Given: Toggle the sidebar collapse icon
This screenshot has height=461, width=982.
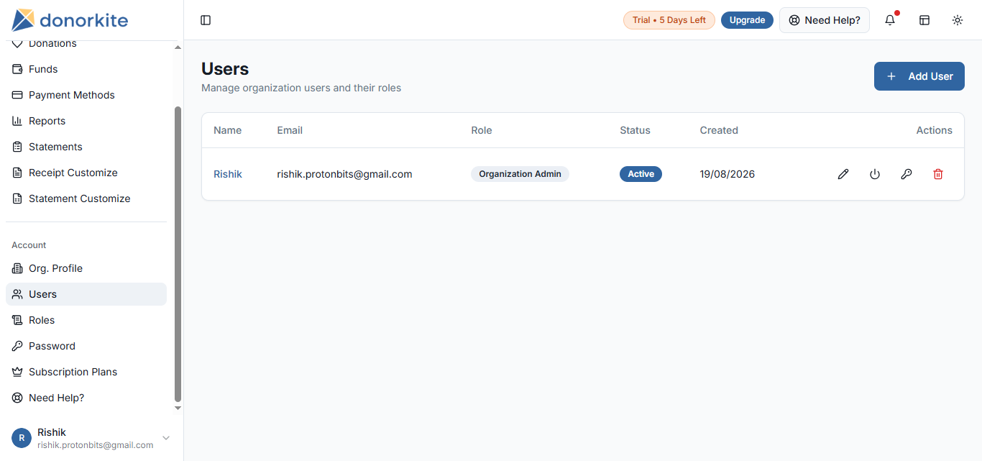Looking at the screenshot, I should 206,20.
